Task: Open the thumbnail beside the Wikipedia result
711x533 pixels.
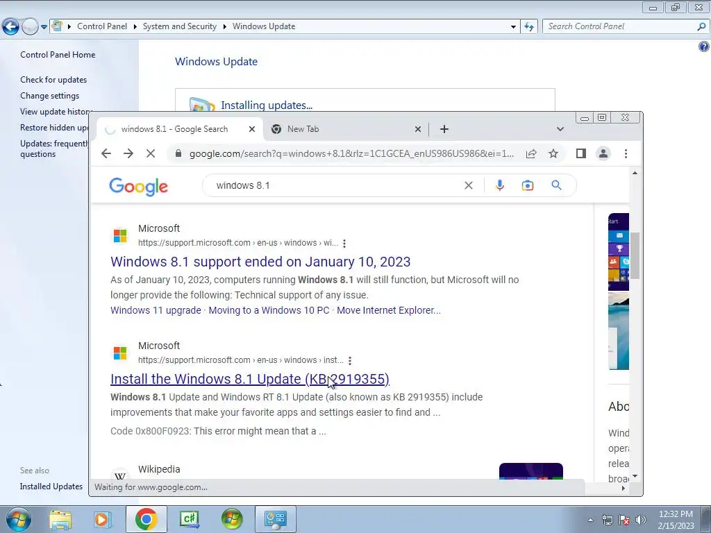Action: [x=531, y=471]
